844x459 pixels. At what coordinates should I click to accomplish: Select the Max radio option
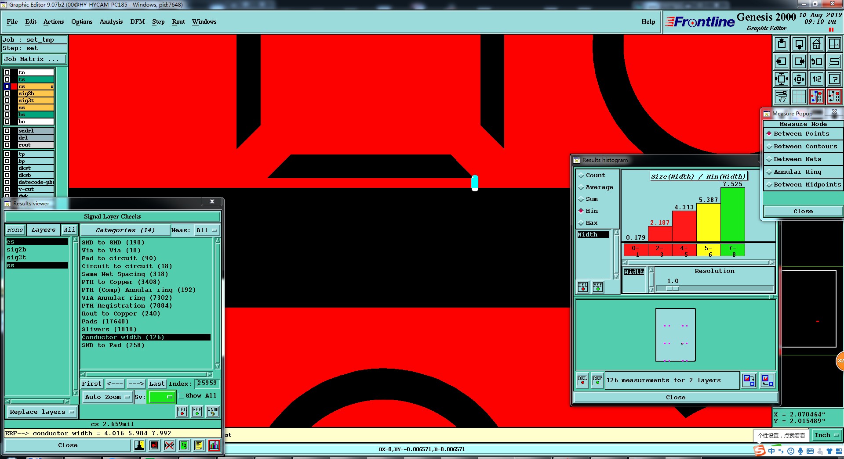coord(588,222)
